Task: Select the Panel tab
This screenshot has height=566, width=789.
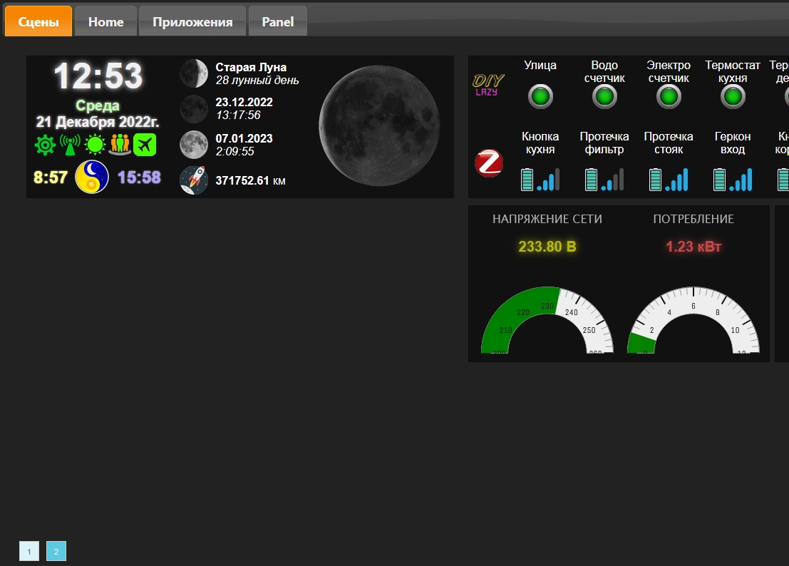Action: point(277,21)
